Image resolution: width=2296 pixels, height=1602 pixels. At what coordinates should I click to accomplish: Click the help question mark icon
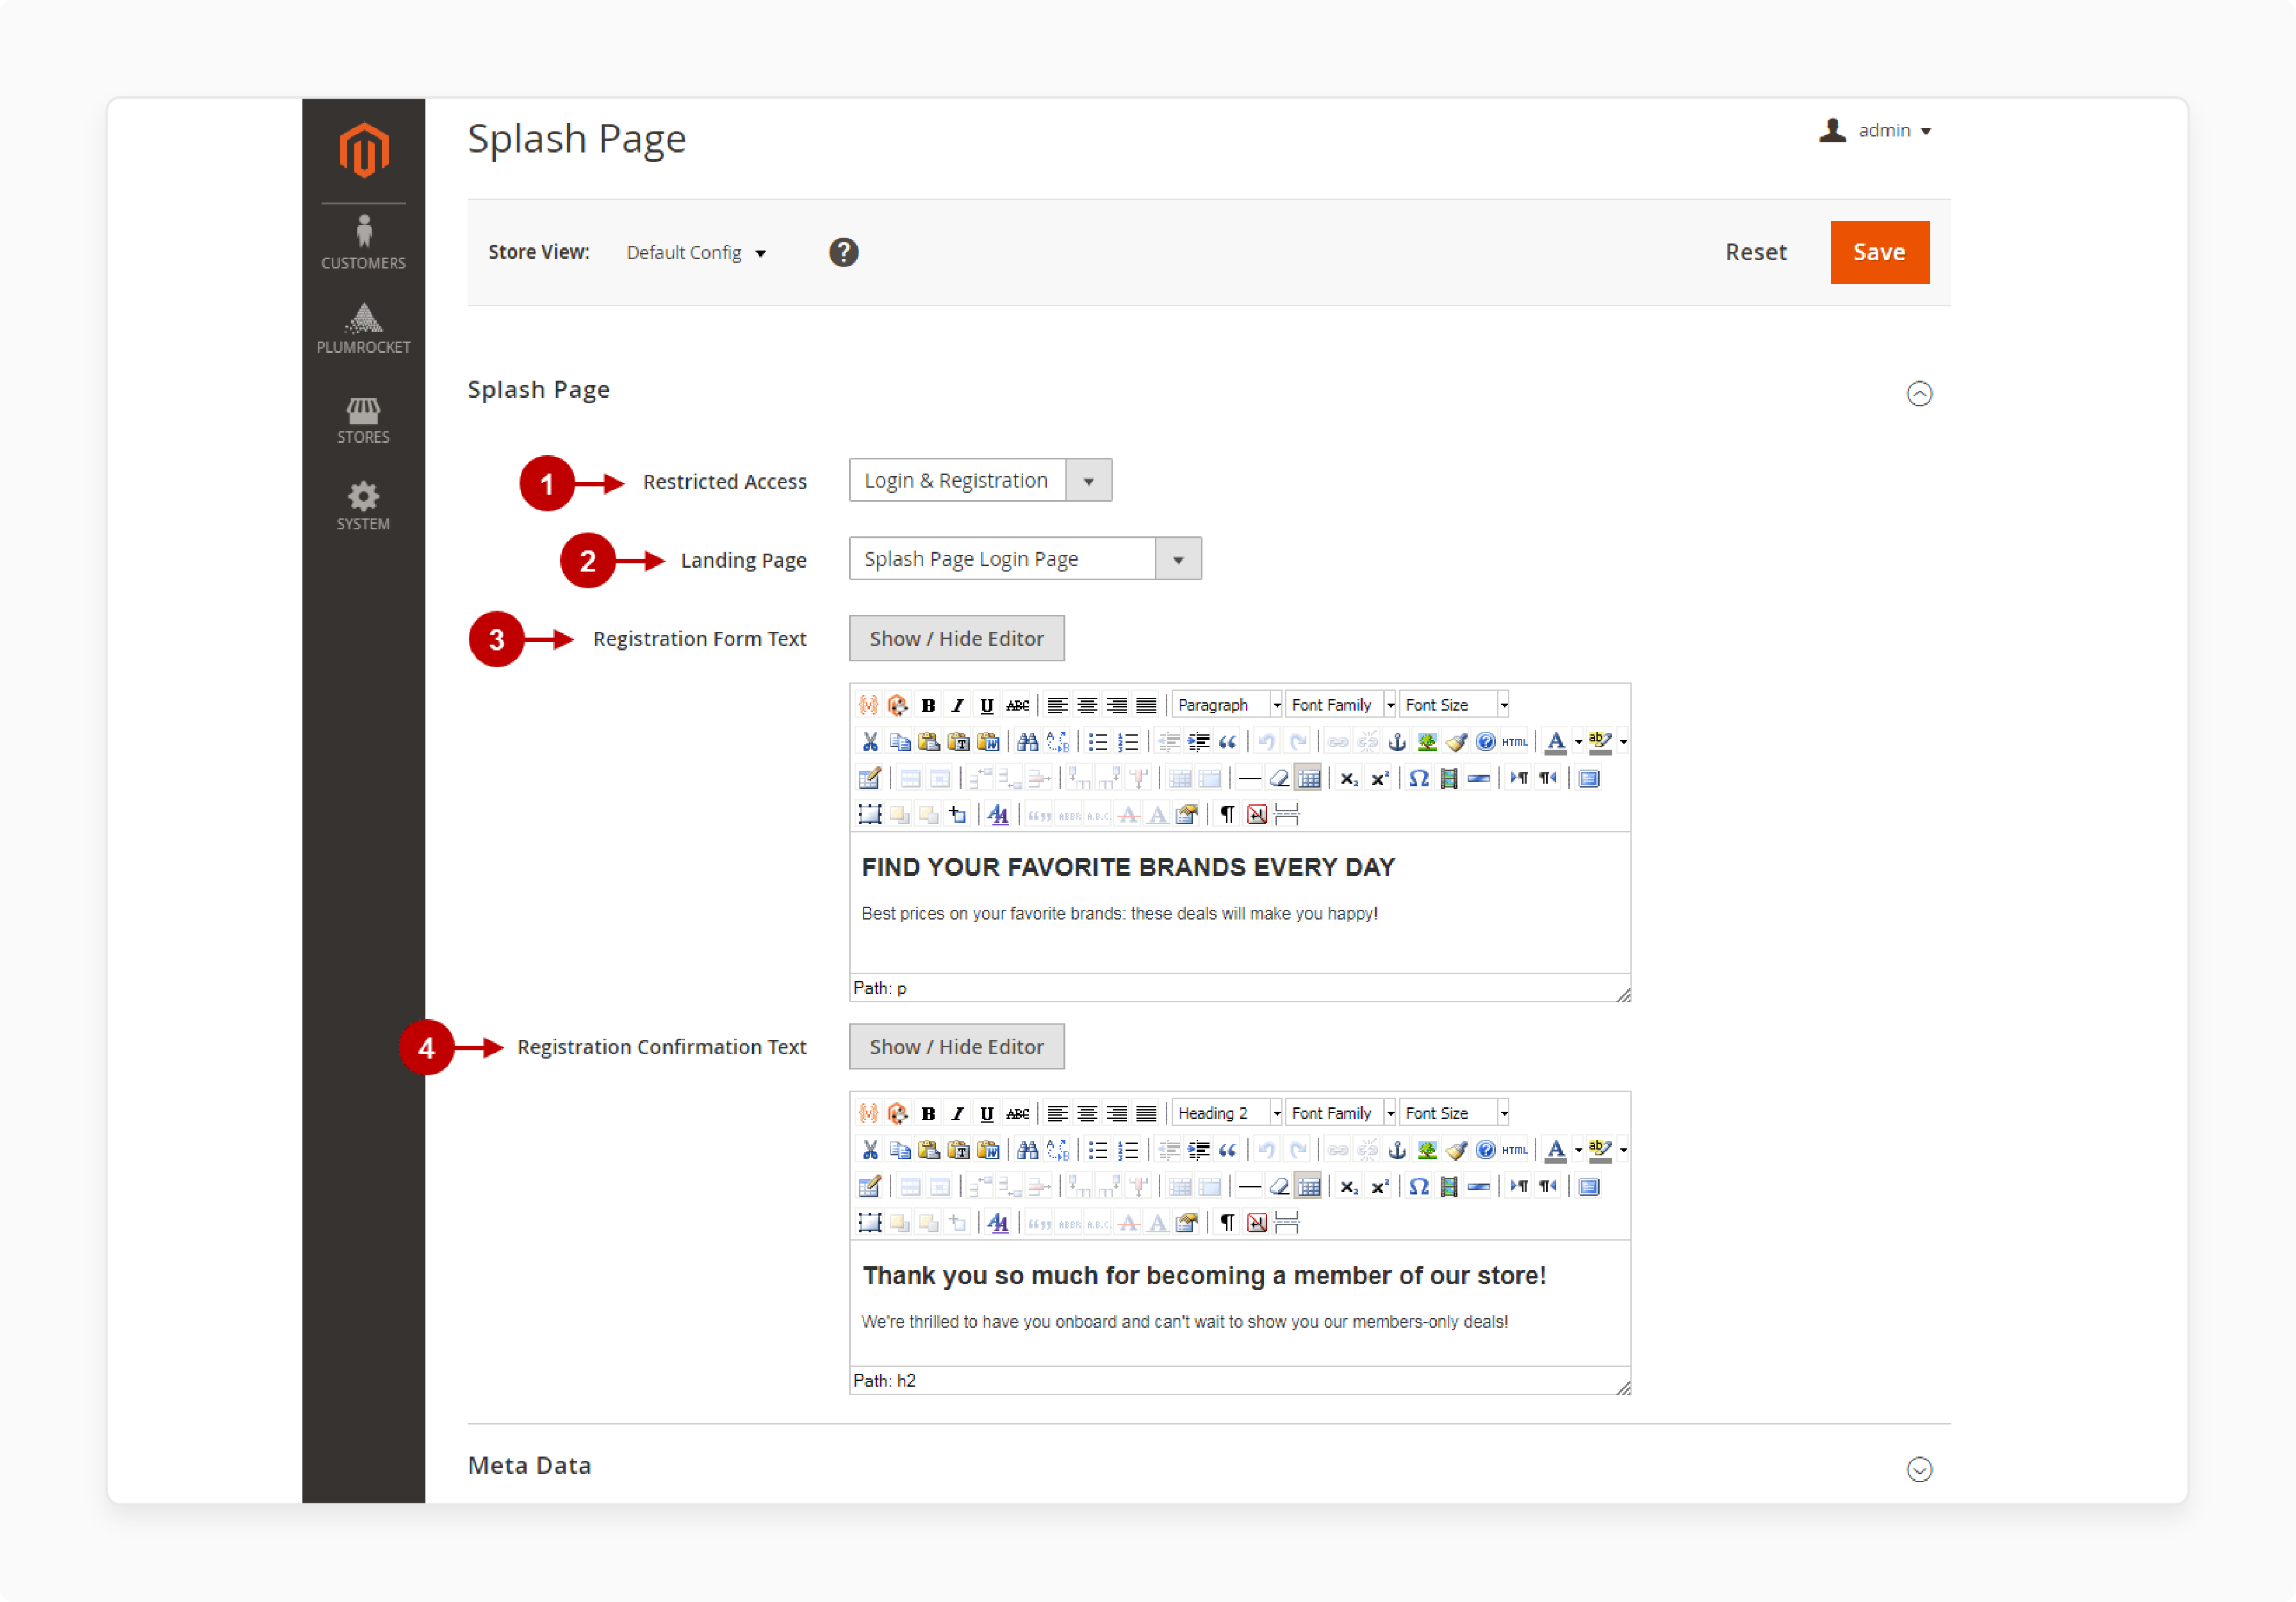point(843,252)
